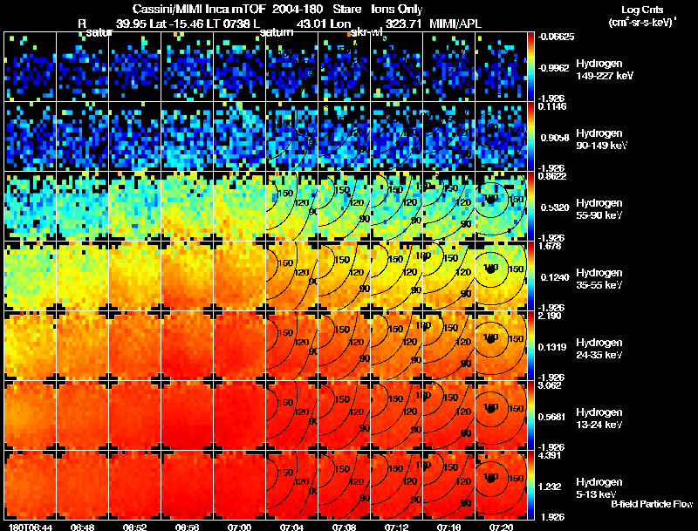Screen dimensions: 698x531
Task: Click the "0.8622" colorbar value
Action: (x=552, y=176)
